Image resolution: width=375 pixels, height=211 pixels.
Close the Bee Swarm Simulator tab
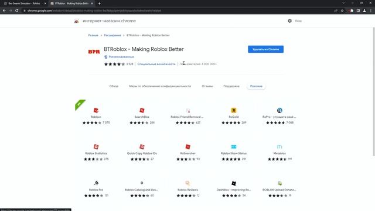pyautogui.click(x=45, y=4)
